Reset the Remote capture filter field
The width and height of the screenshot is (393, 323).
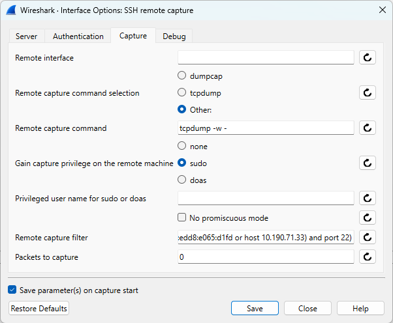367,237
